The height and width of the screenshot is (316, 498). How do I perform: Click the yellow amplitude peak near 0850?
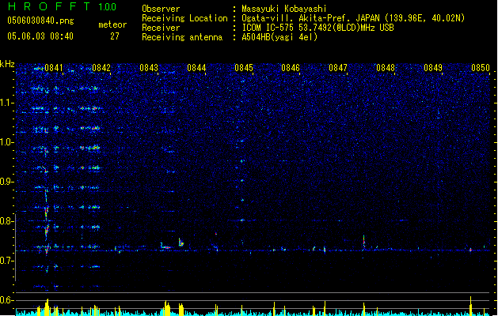coord(471,306)
